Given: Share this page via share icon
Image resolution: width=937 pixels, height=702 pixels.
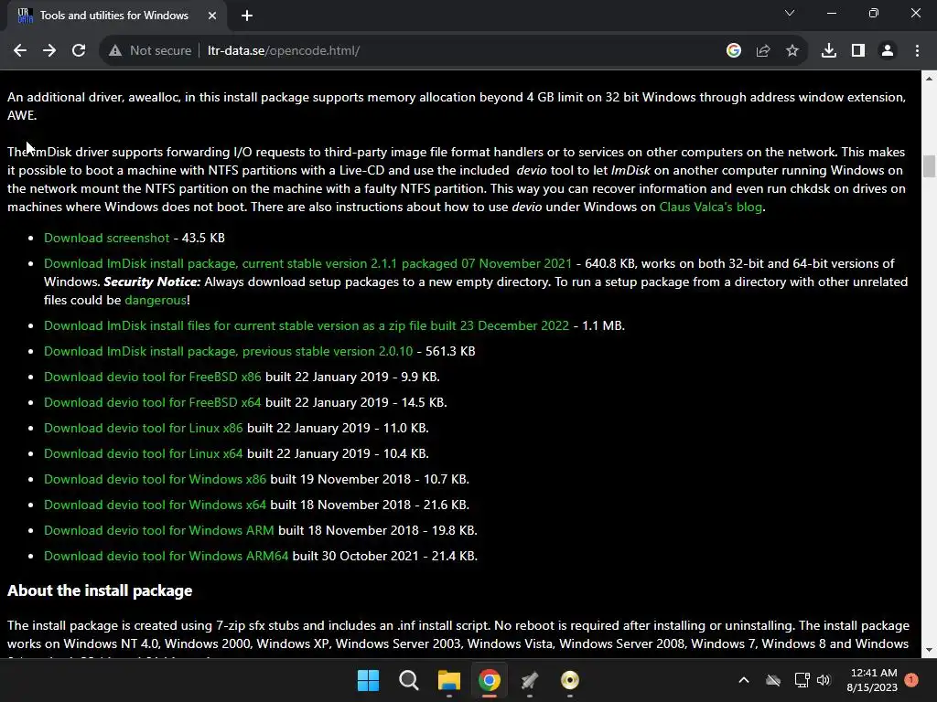Looking at the screenshot, I should [x=763, y=51].
